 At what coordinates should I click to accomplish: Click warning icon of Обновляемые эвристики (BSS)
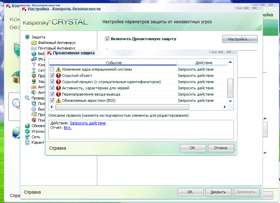pyautogui.click(x=58, y=100)
